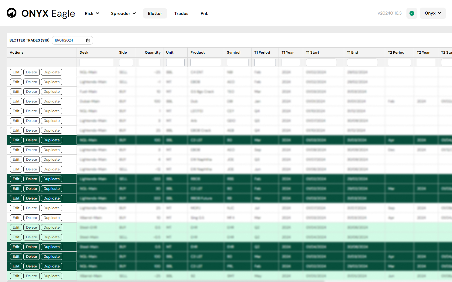Delete the second trade row
Image resolution: width=452 pixels, height=282 pixels.
click(x=32, y=82)
